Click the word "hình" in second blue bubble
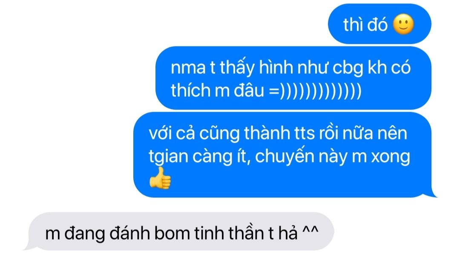 pos(276,67)
